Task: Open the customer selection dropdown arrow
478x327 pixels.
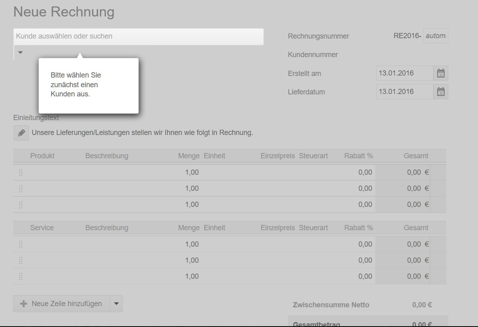Action: click(20, 52)
